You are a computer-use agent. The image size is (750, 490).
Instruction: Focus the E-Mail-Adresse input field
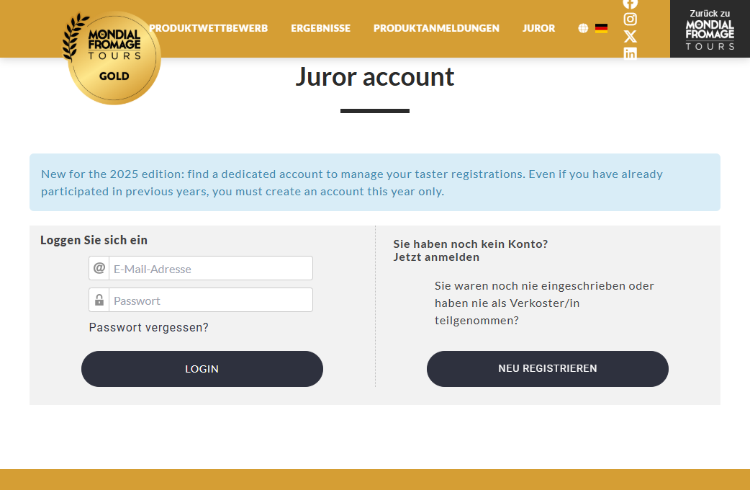211,268
